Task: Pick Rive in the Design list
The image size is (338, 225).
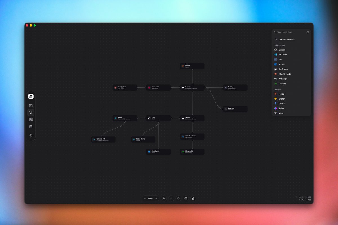Action: coord(291,113)
